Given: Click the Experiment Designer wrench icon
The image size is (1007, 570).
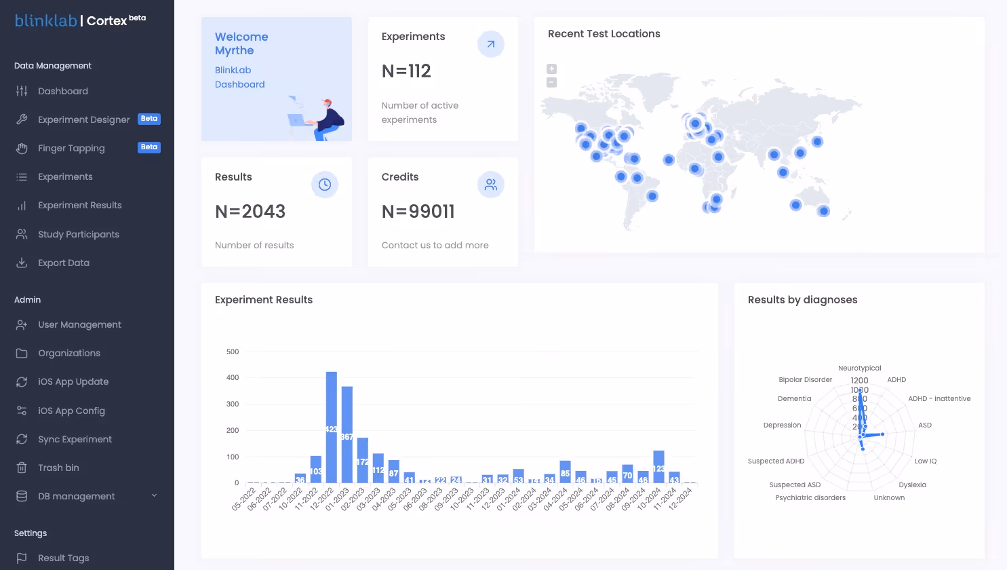Looking at the screenshot, I should 22,119.
